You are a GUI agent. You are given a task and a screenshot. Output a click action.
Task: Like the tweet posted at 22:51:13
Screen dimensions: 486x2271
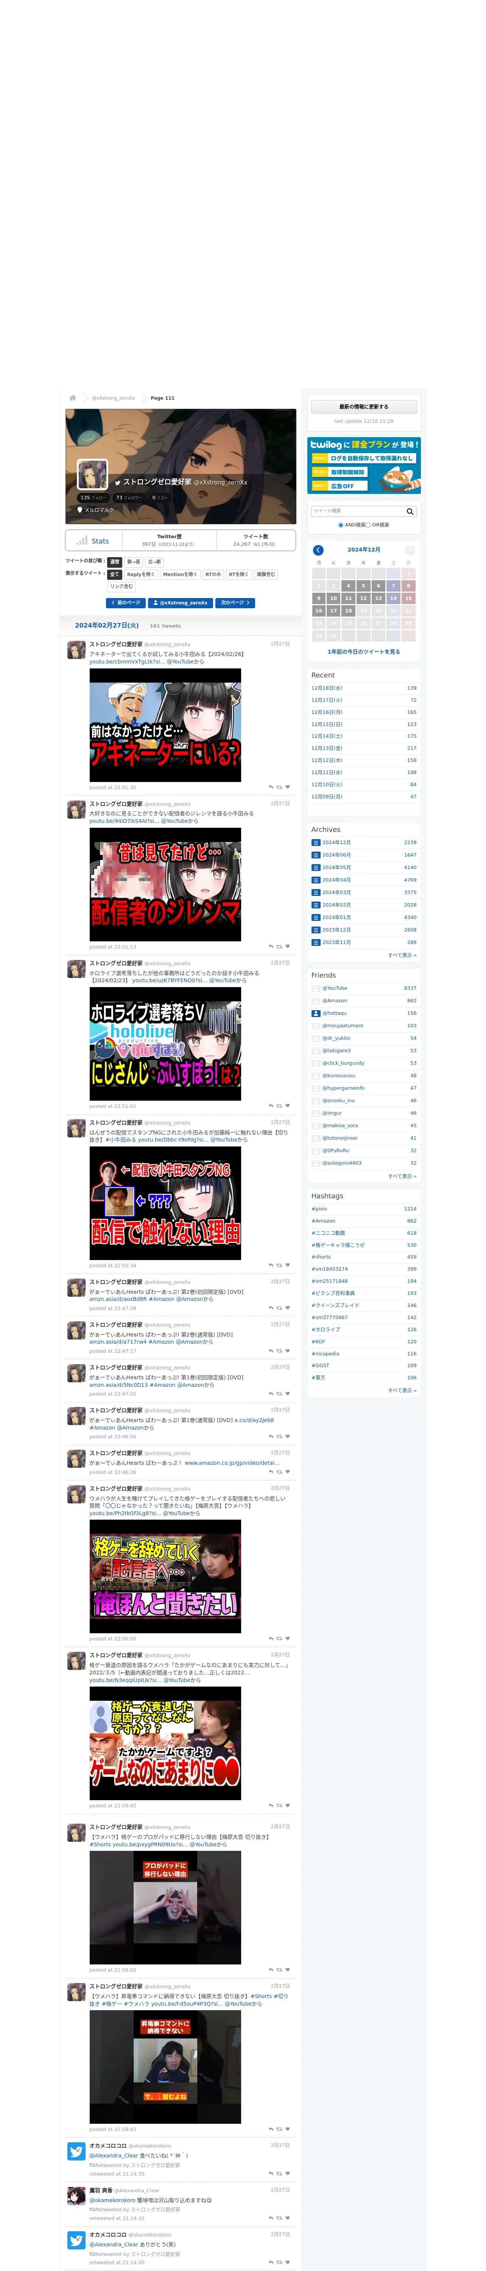coord(288,947)
